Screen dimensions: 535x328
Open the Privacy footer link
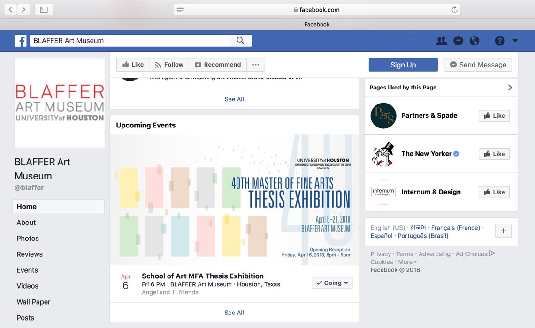(x=381, y=254)
